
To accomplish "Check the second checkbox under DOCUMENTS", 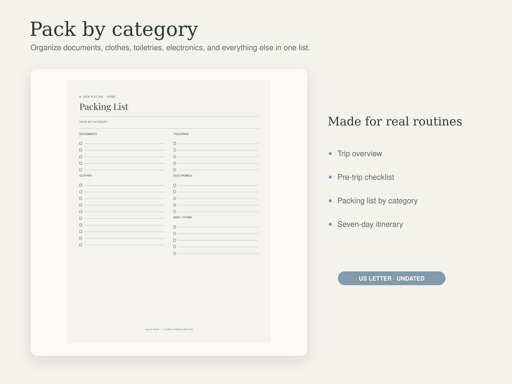I will click(81, 150).
